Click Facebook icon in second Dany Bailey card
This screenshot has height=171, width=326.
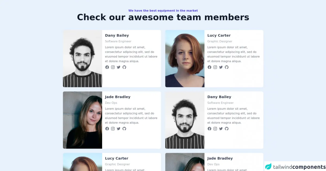(209, 129)
